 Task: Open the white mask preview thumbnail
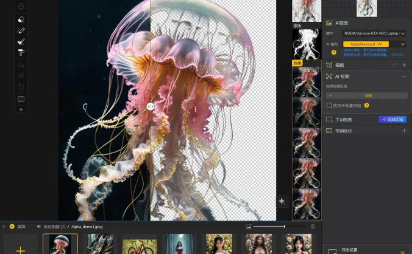307,44
